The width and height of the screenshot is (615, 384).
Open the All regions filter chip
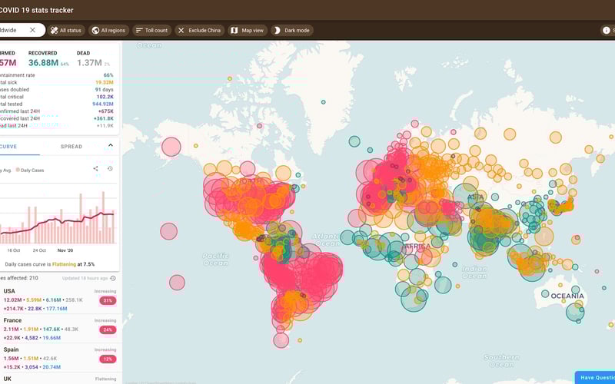(108, 30)
